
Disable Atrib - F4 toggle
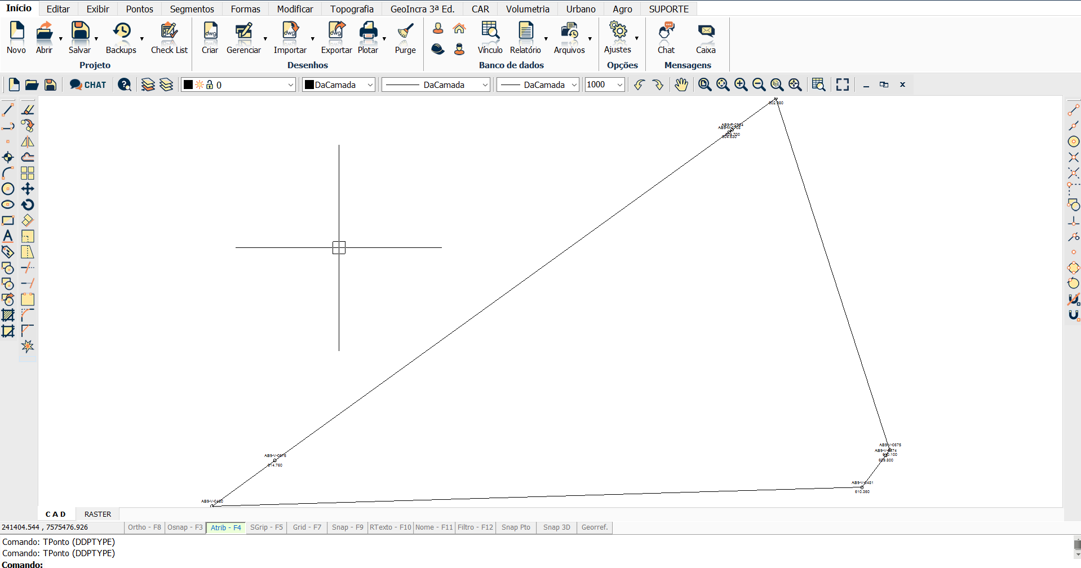tap(225, 527)
